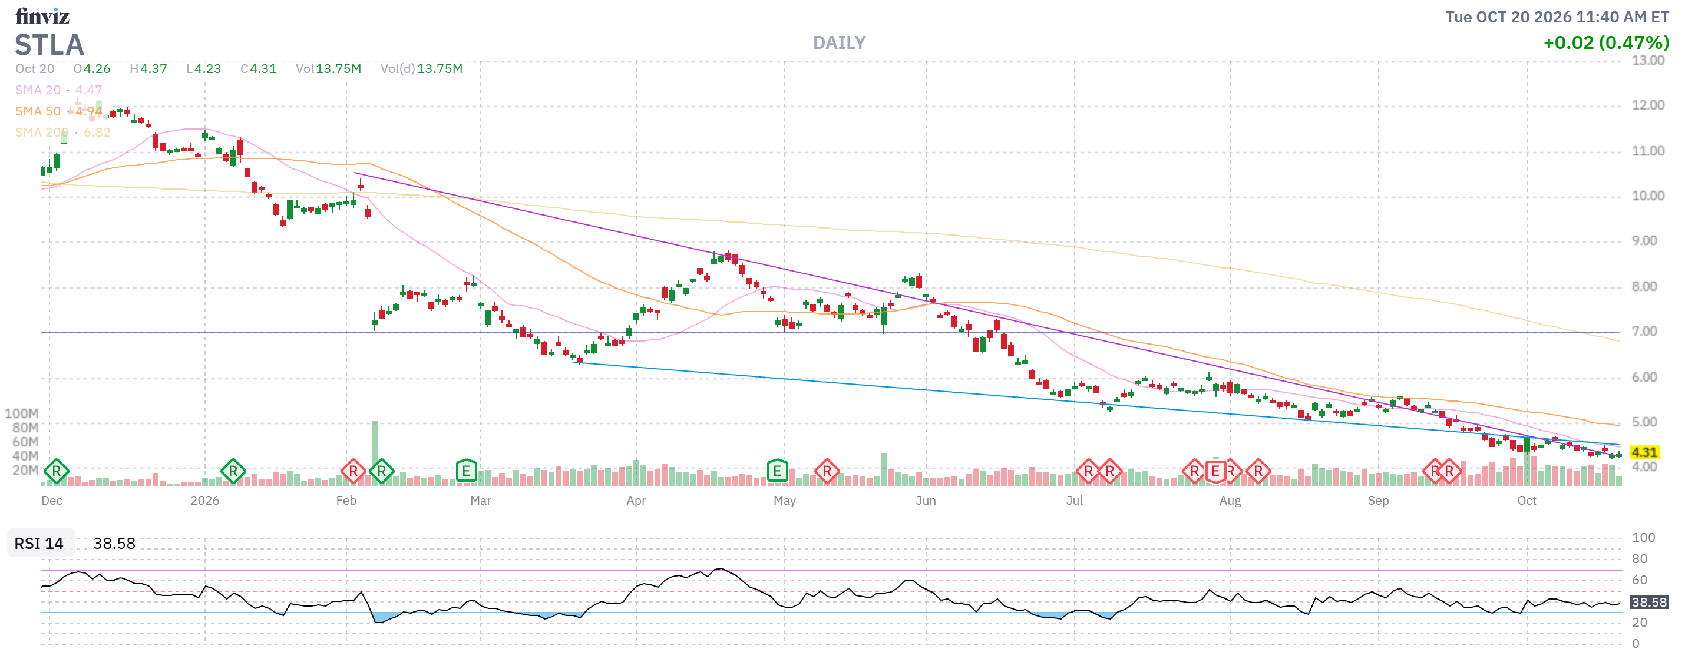
Task: Open the green E earnings marker above May
Action: click(x=777, y=471)
